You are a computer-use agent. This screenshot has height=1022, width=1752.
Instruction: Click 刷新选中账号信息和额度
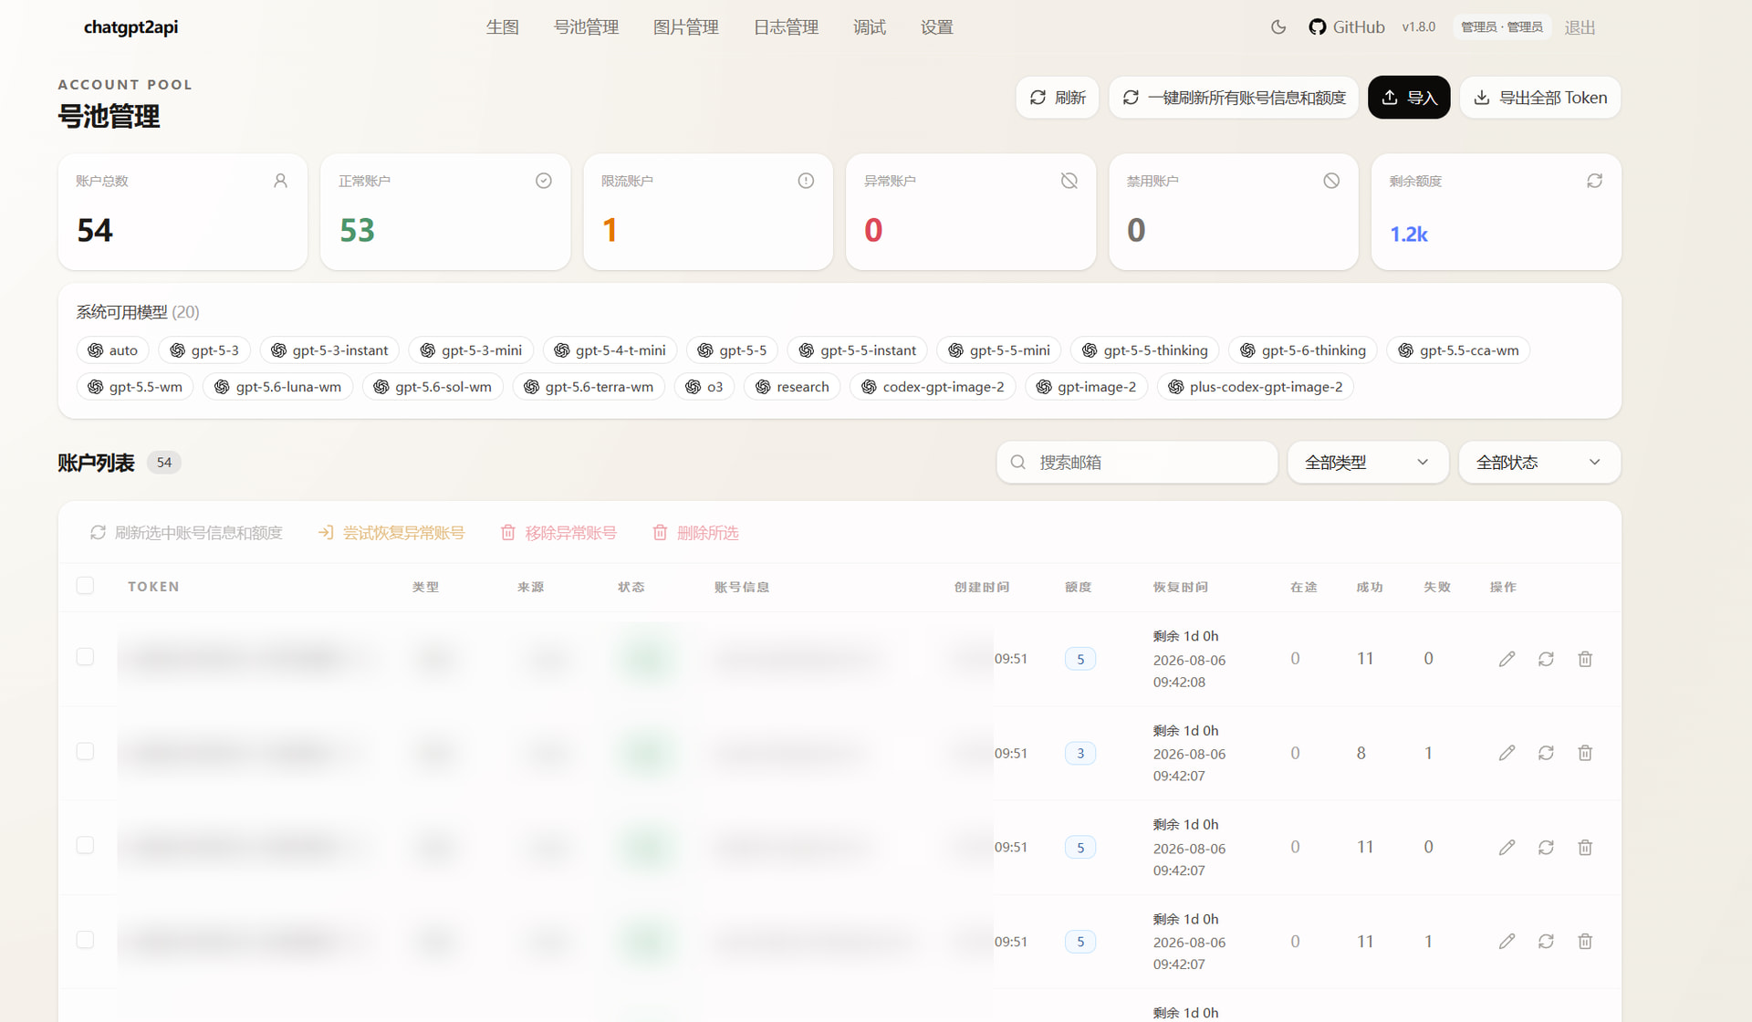[x=186, y=533]
